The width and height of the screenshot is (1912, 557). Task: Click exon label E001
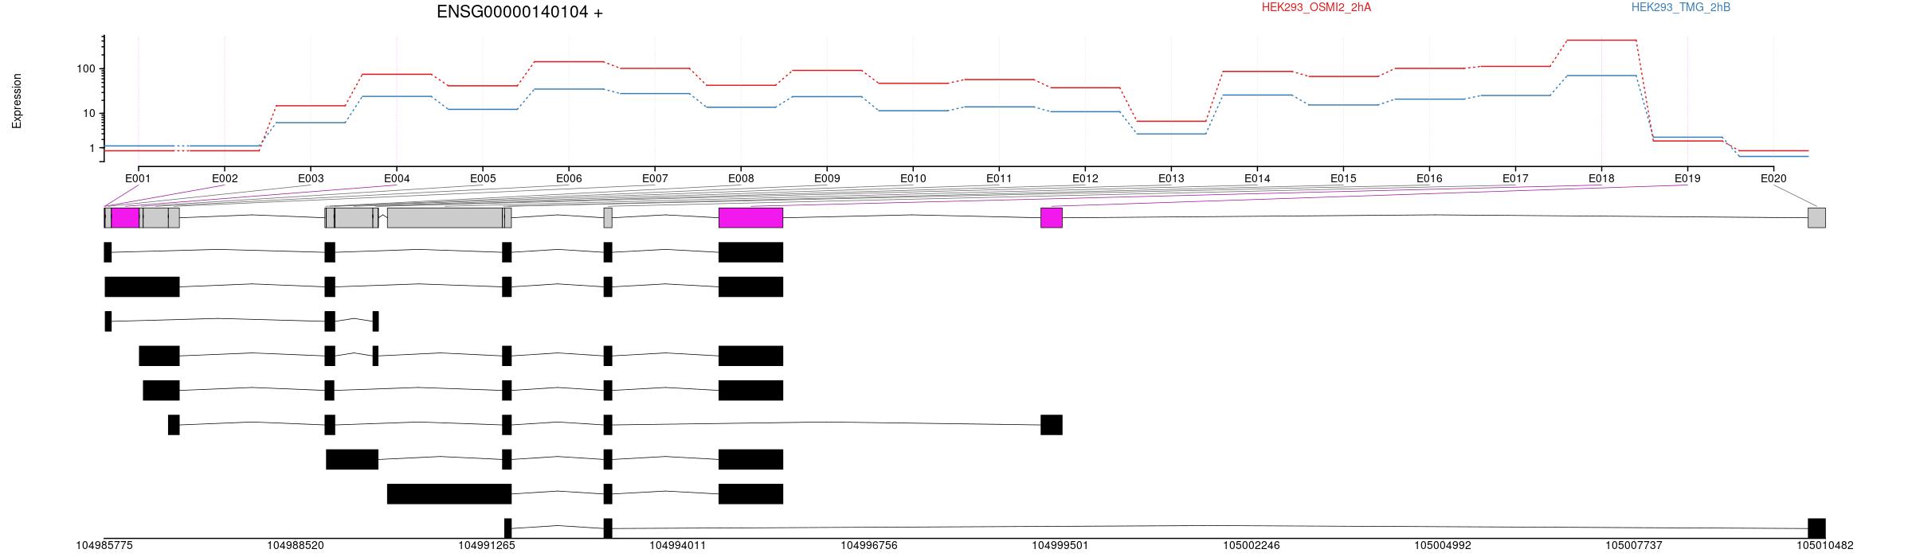pyautogui.click(x=138, y=179)
